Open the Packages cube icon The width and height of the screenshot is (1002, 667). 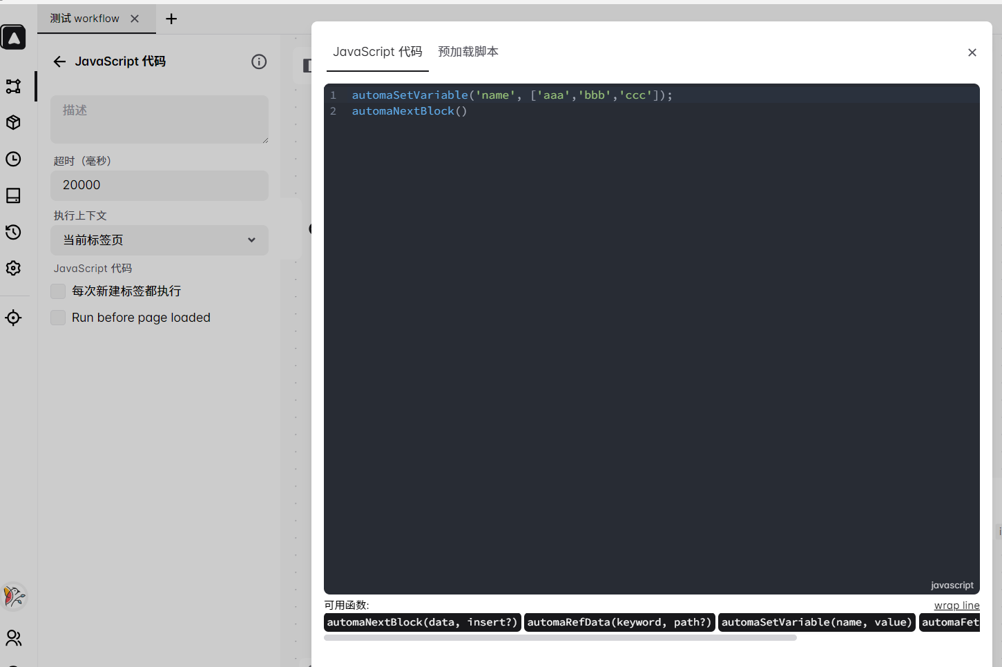coord(13,122)
